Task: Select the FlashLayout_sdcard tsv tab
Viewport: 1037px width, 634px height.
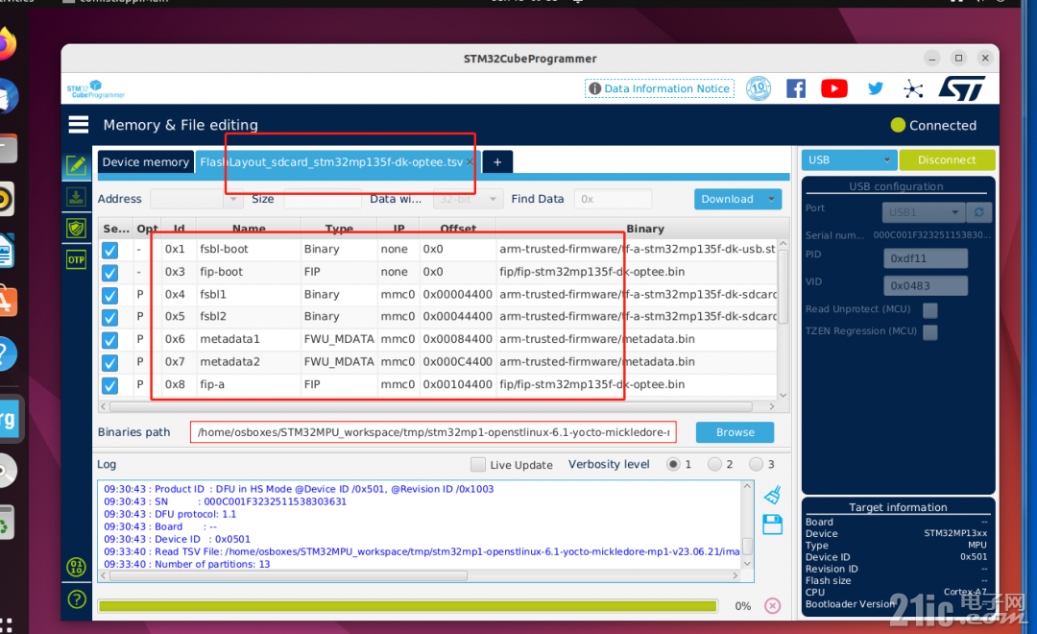Action: click(330, 162)
